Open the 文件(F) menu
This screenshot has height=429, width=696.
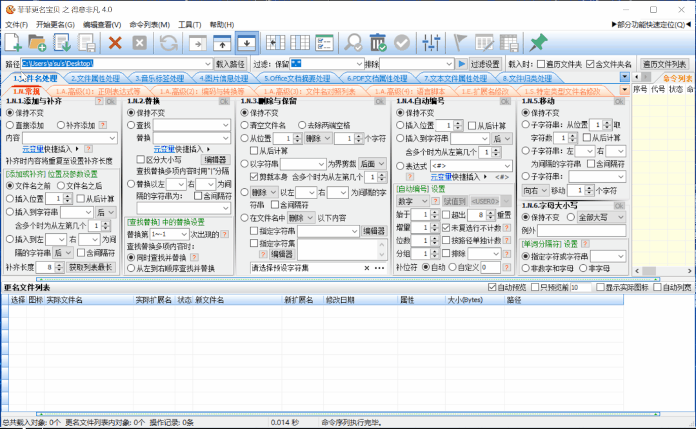16,24
